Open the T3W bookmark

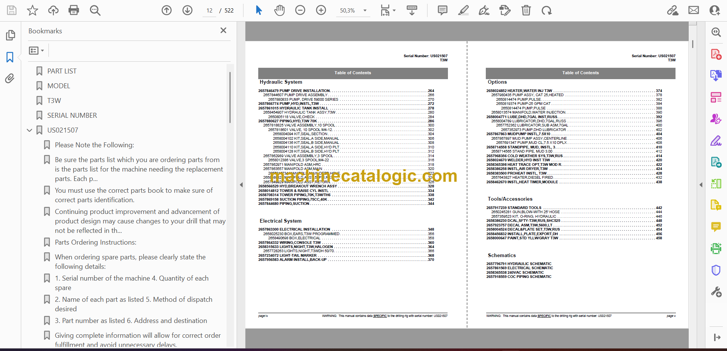[x=54, y=101]
